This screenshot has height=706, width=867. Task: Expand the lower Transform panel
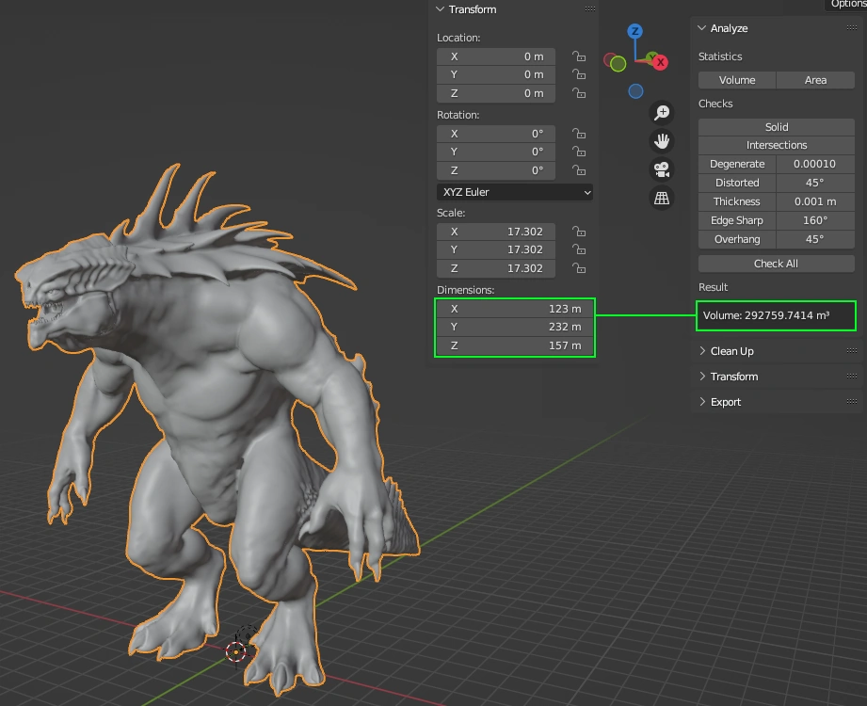(x=702, y=376)
